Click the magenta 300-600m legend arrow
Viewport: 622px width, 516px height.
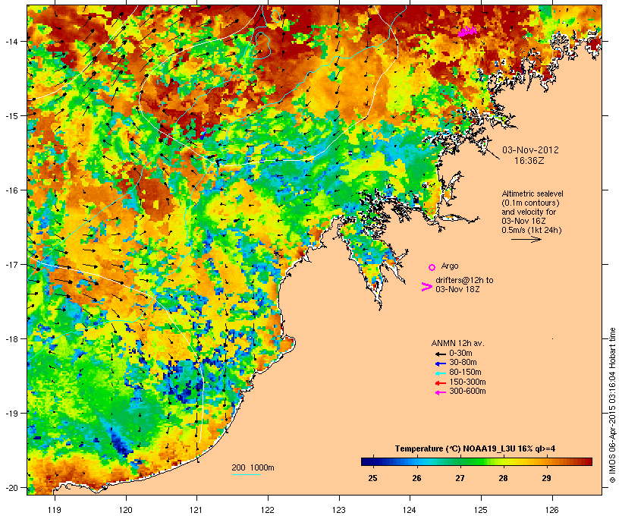click(x=440, y=392)
